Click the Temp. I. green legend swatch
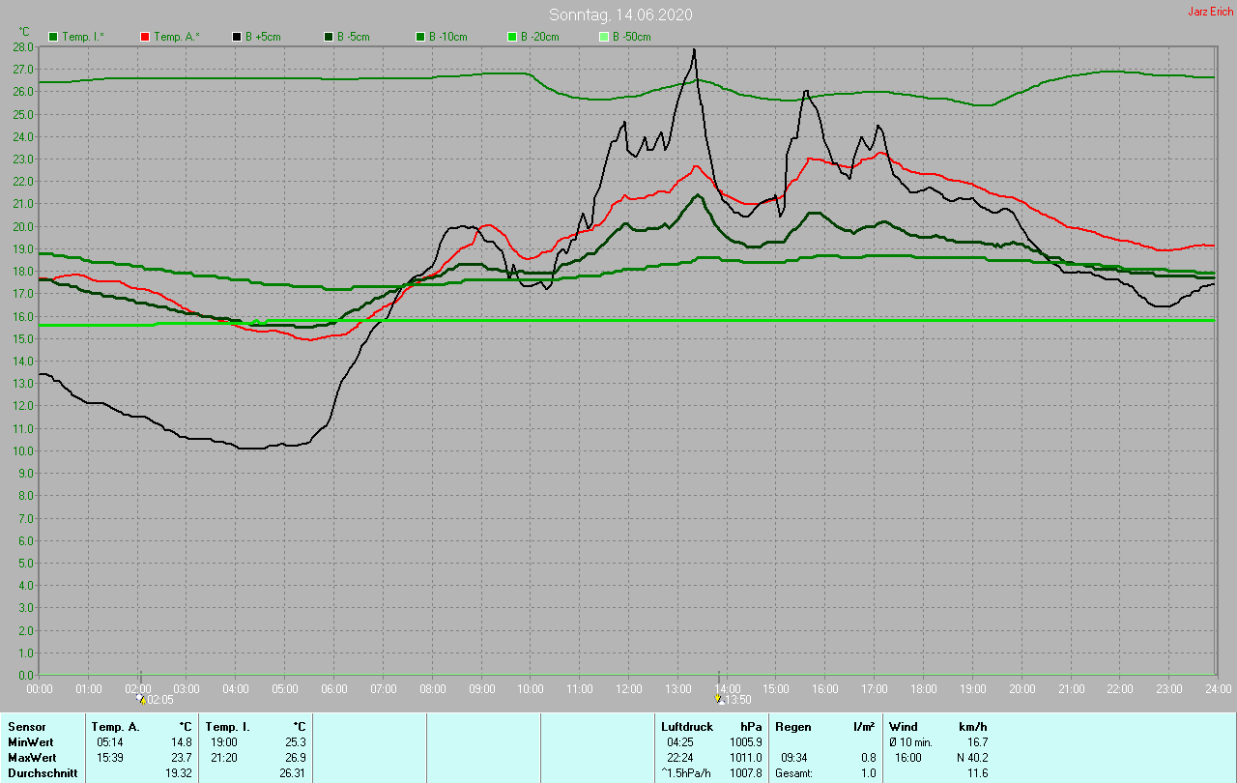This screenshot has width=1237, height=783. (53, 37)
